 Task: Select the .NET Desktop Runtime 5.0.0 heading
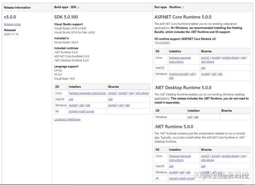tap(183, 88)
